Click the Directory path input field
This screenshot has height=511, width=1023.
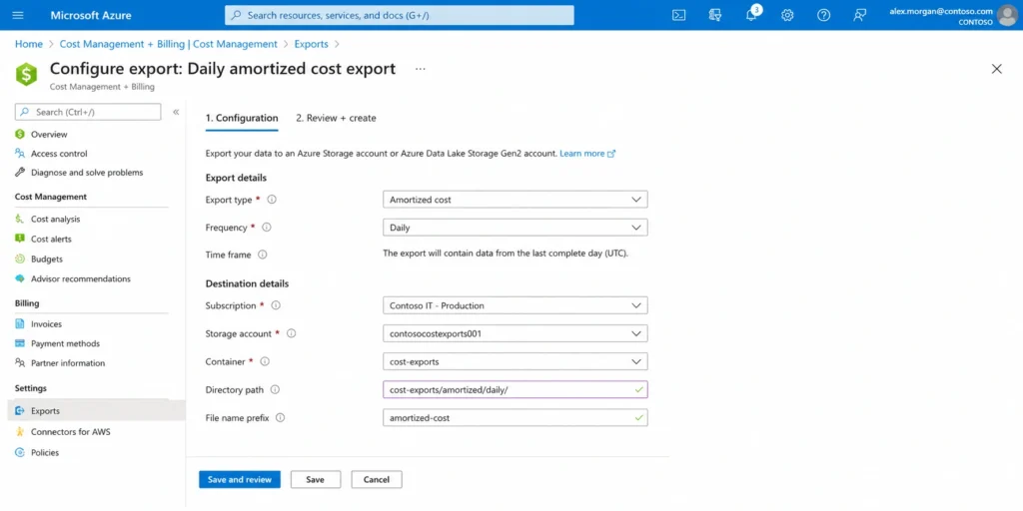click(514, 390)
